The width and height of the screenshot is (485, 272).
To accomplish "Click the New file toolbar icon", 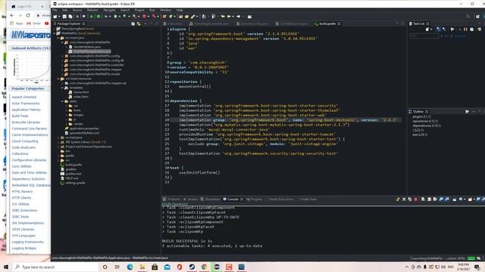I will click(55, 17).
